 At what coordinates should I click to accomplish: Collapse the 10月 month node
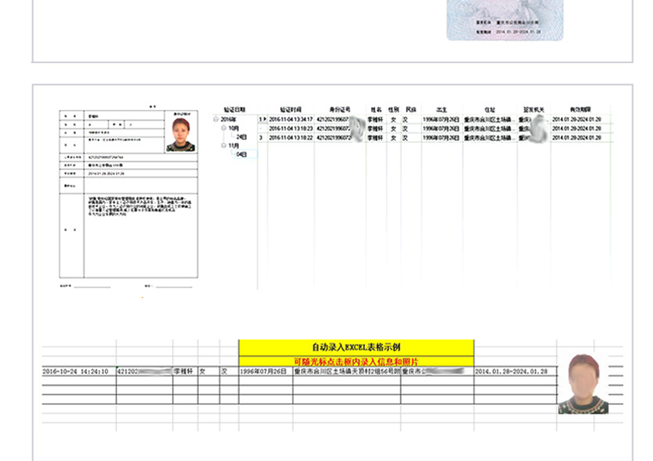pos(224,128)
